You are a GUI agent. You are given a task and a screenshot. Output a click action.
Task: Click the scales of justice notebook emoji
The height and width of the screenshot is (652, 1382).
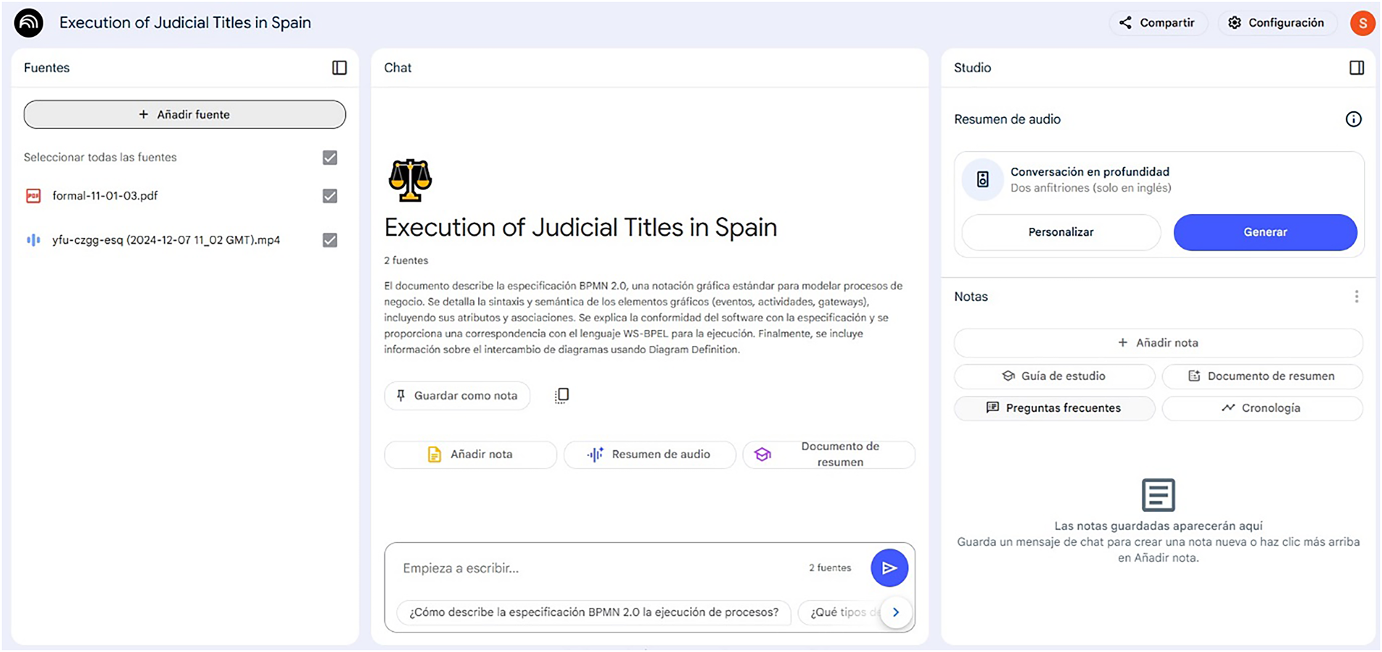(x=410, y=180)
